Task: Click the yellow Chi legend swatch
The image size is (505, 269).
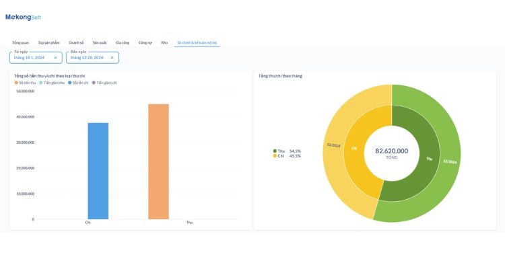Action: (275, 156)
